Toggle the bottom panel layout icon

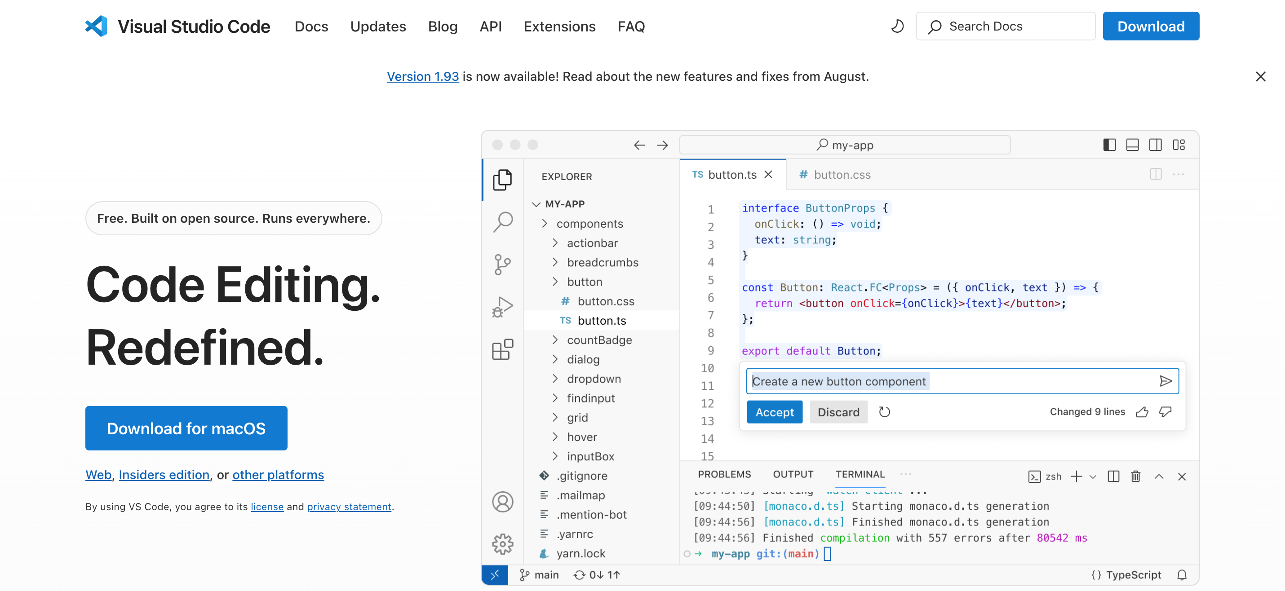coord(1132,145)
